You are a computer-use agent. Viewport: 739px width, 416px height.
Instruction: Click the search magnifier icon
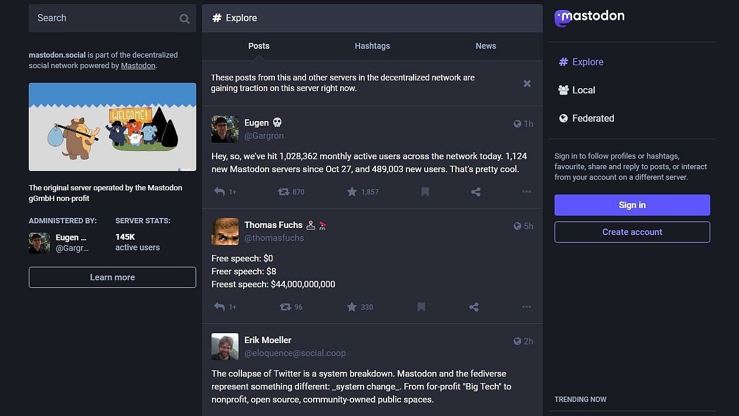click(x=184, y=19)
